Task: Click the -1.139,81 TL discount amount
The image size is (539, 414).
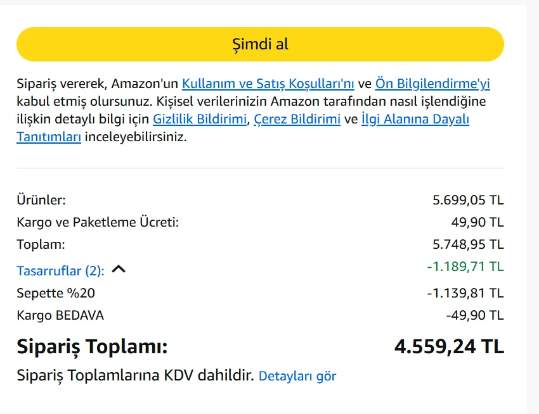Action: point(465,293)
